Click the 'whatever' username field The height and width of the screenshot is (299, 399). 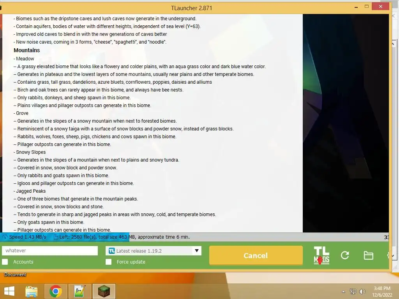click(50, 251)
